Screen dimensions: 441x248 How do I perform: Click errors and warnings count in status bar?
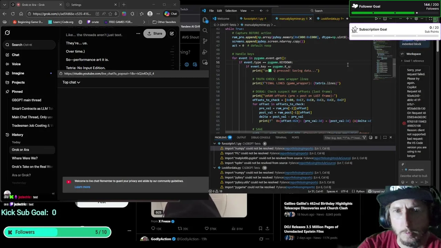(x=216, y=191)
